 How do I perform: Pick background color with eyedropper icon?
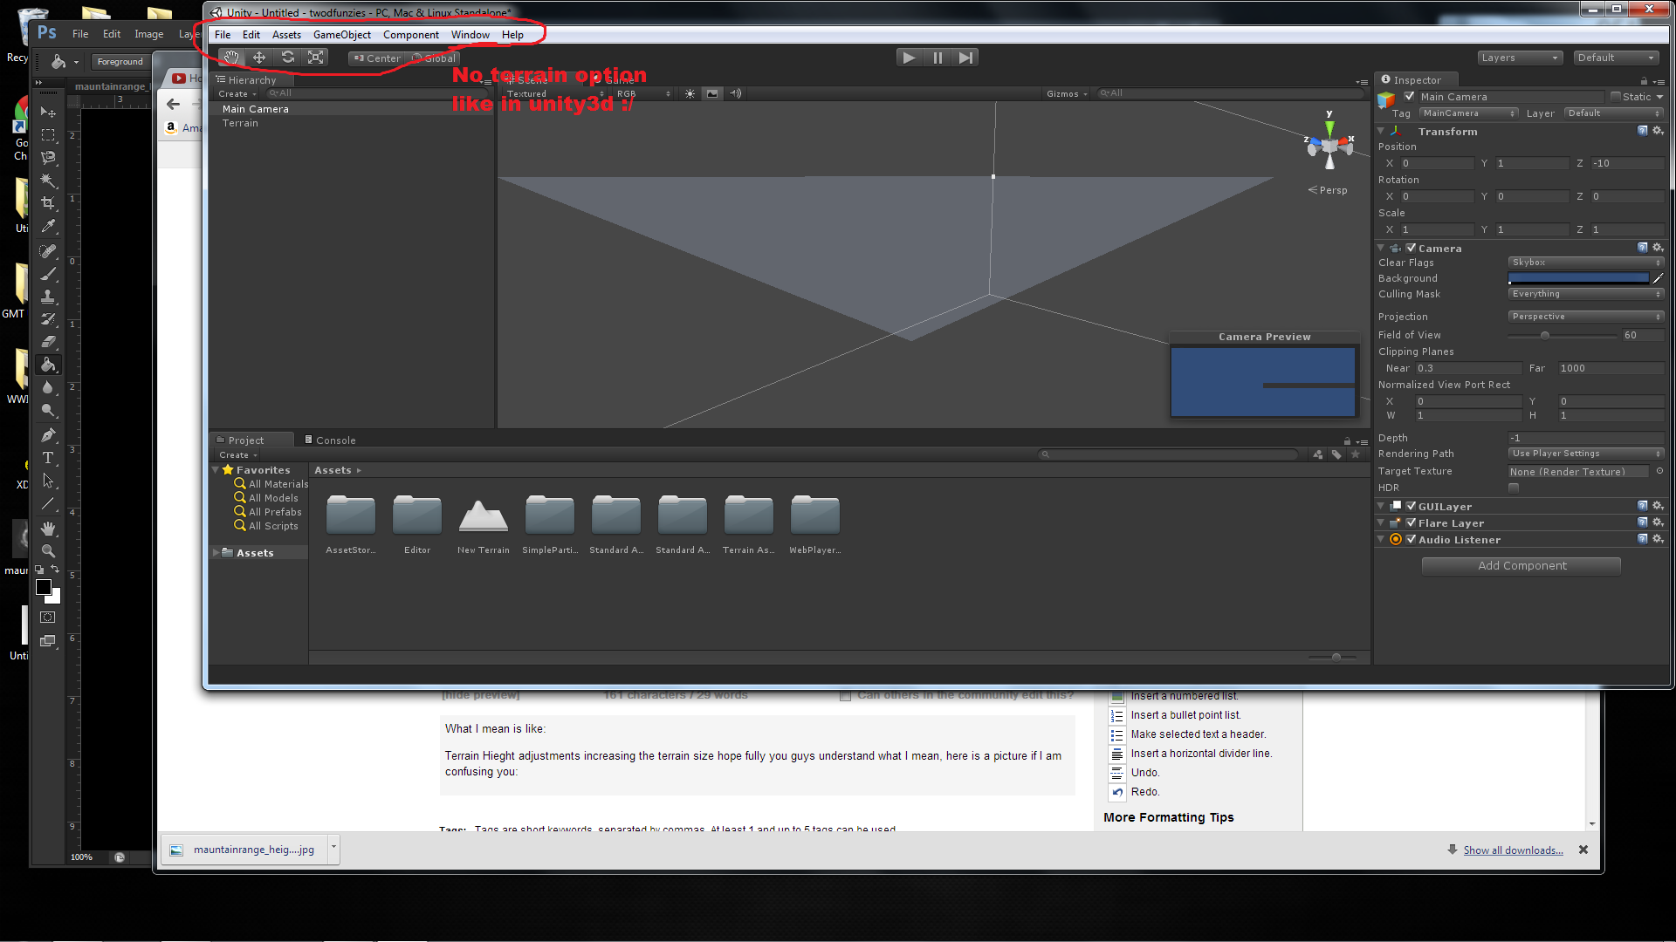[x=1659, y=278]
